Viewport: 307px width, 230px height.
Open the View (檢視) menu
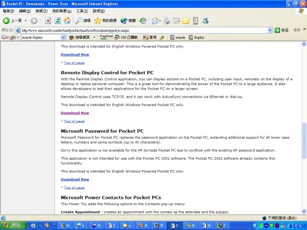click(x=41, y=11)
